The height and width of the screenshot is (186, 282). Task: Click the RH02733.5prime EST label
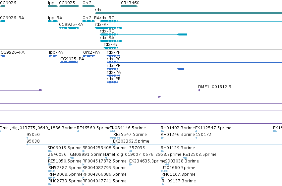tap(65, 181)
